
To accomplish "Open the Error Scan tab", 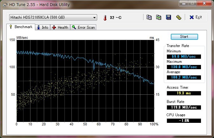I will pyautogui.click(x=83, y=27).
